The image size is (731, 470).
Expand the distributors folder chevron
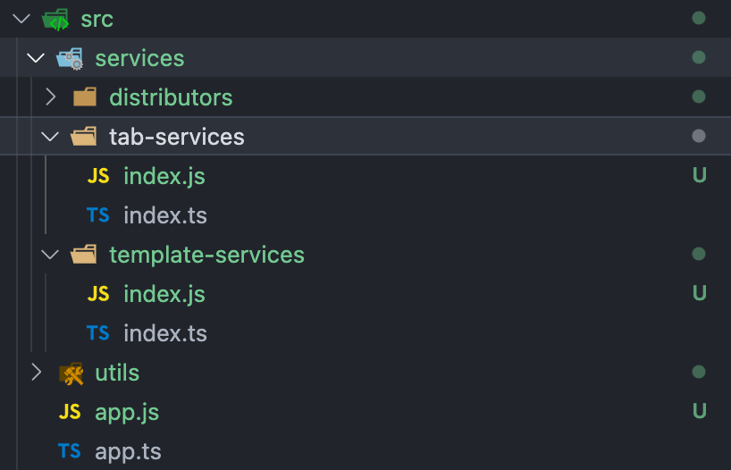(50, 97)
